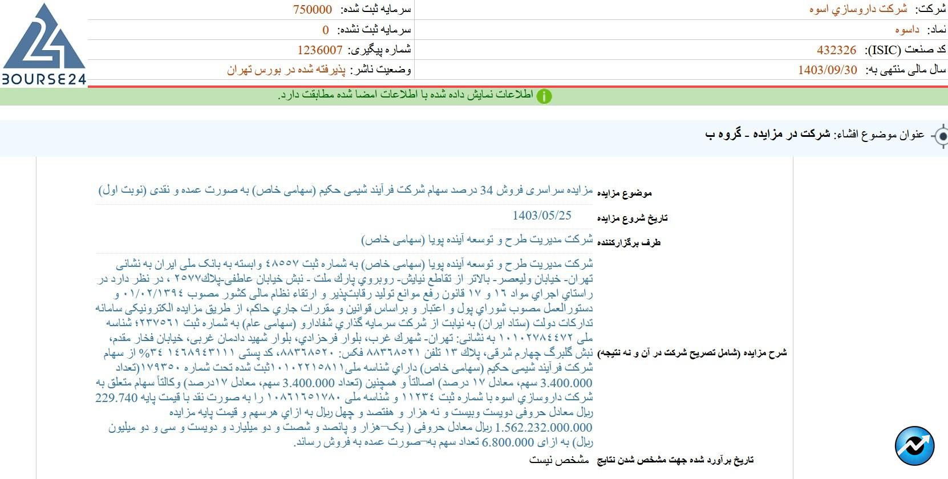This screenshot has height=479, width=948.
Task: Select the tracking number 1236007
Action: pyautogui.click(x=320, y=50)
